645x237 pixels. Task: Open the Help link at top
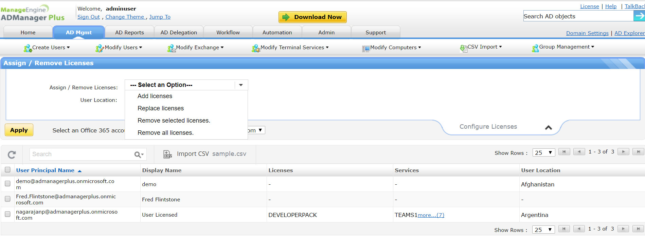coord(611,6)
